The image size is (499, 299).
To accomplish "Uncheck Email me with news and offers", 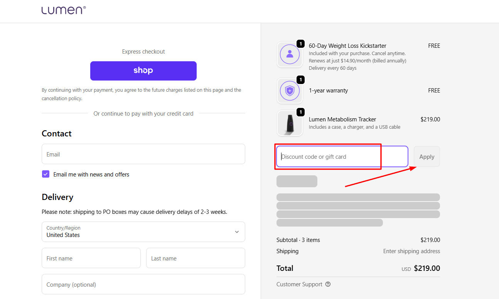I will [46, 174].
